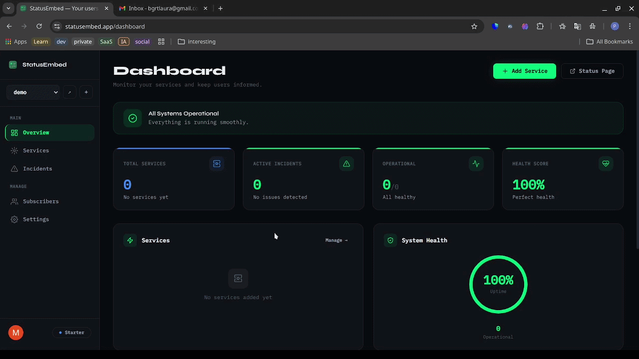Click the Active Incidents alert icon

click(x=346, y=164)
